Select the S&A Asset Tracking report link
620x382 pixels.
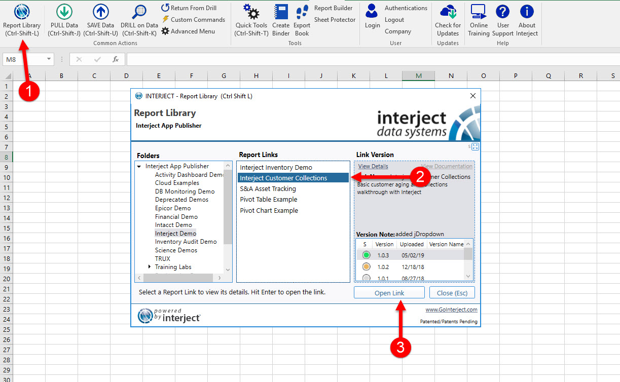coord(294,189)
